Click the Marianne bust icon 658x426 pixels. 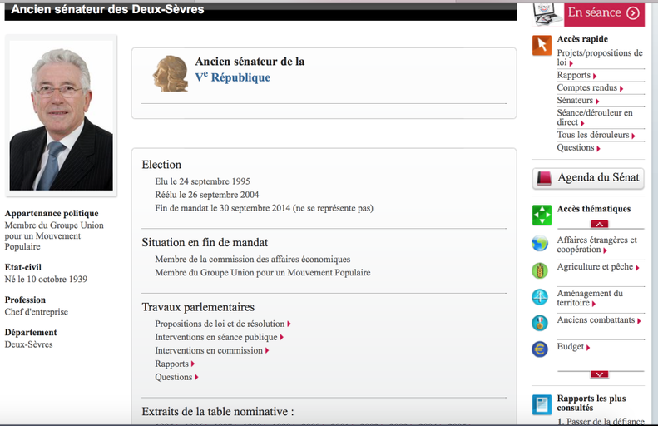(x=171, y=73)
